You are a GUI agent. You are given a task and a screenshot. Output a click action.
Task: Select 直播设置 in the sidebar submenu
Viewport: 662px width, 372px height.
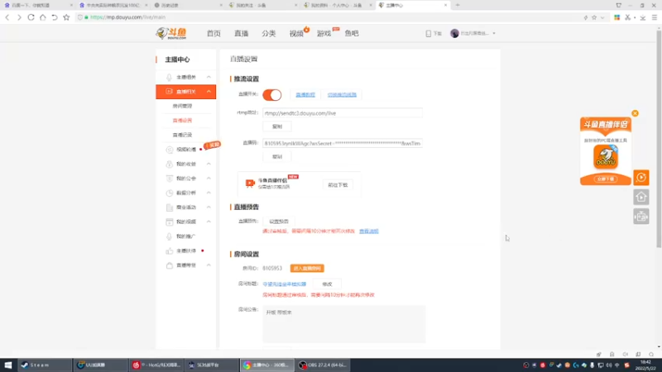182,121
